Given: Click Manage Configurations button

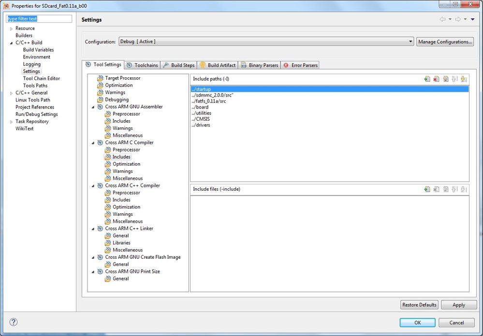Looking at the screenshot, I should click(445, 42).
